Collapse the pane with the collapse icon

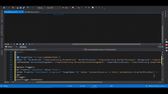tap(162, 47)
